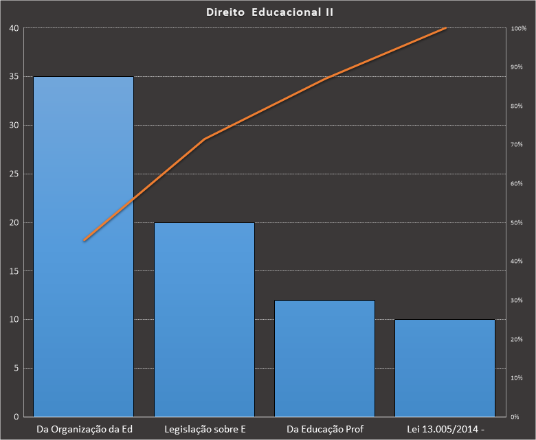Select the 30% label on right axis
Viewport: 536px width, 440px height.
[516, 301]
